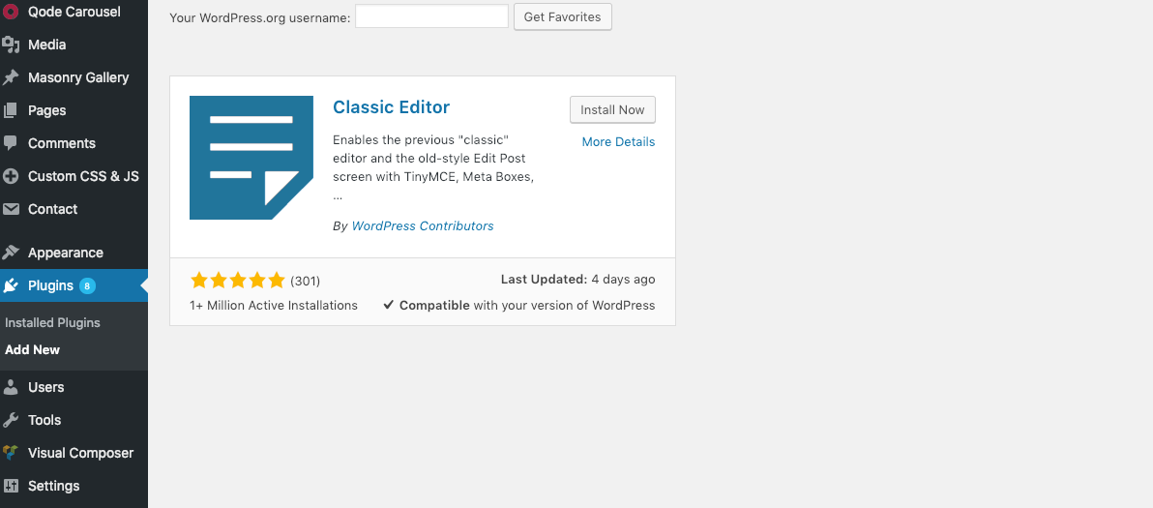Click the Appearance paintbrush icon
The image size is (1153, 508).
11,253
